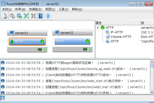Click the network card icon under server02
154x103 pixels.
coord(85,49)
